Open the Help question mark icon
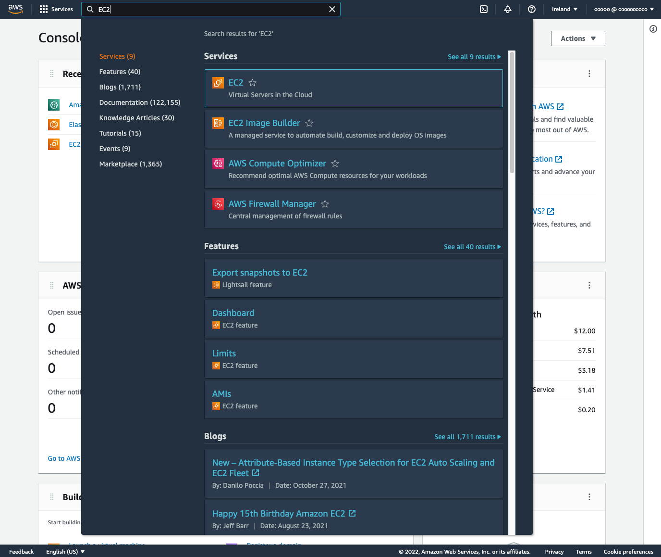Image resolution: width=661 pixels, height=557 pixels. (531, 9)
